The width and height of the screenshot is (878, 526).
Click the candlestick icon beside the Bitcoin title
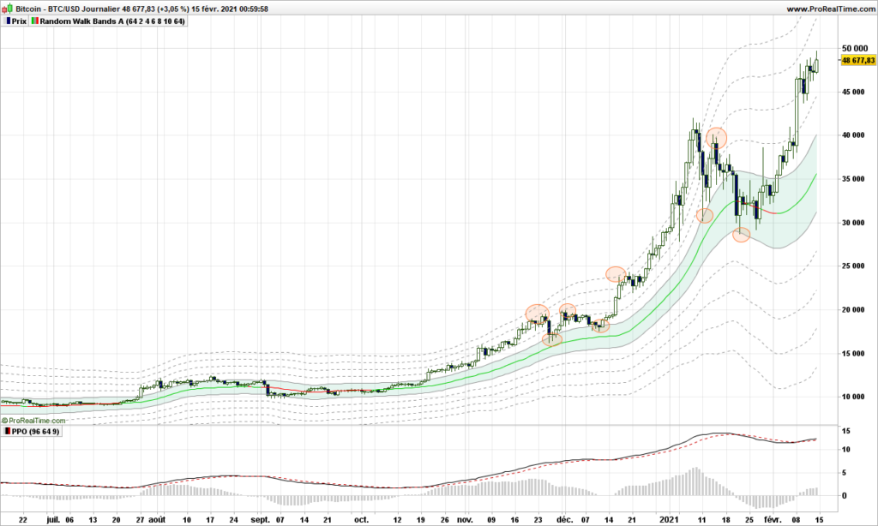coord(7,9)
